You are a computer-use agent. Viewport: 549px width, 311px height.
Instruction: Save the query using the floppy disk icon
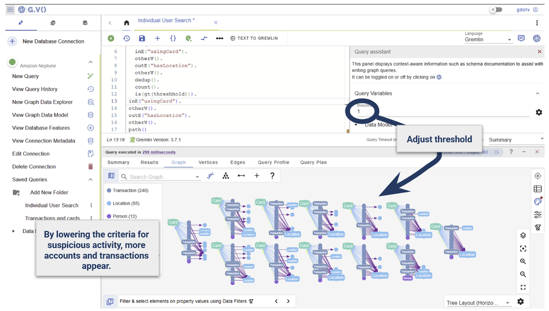tap(142, 39)
